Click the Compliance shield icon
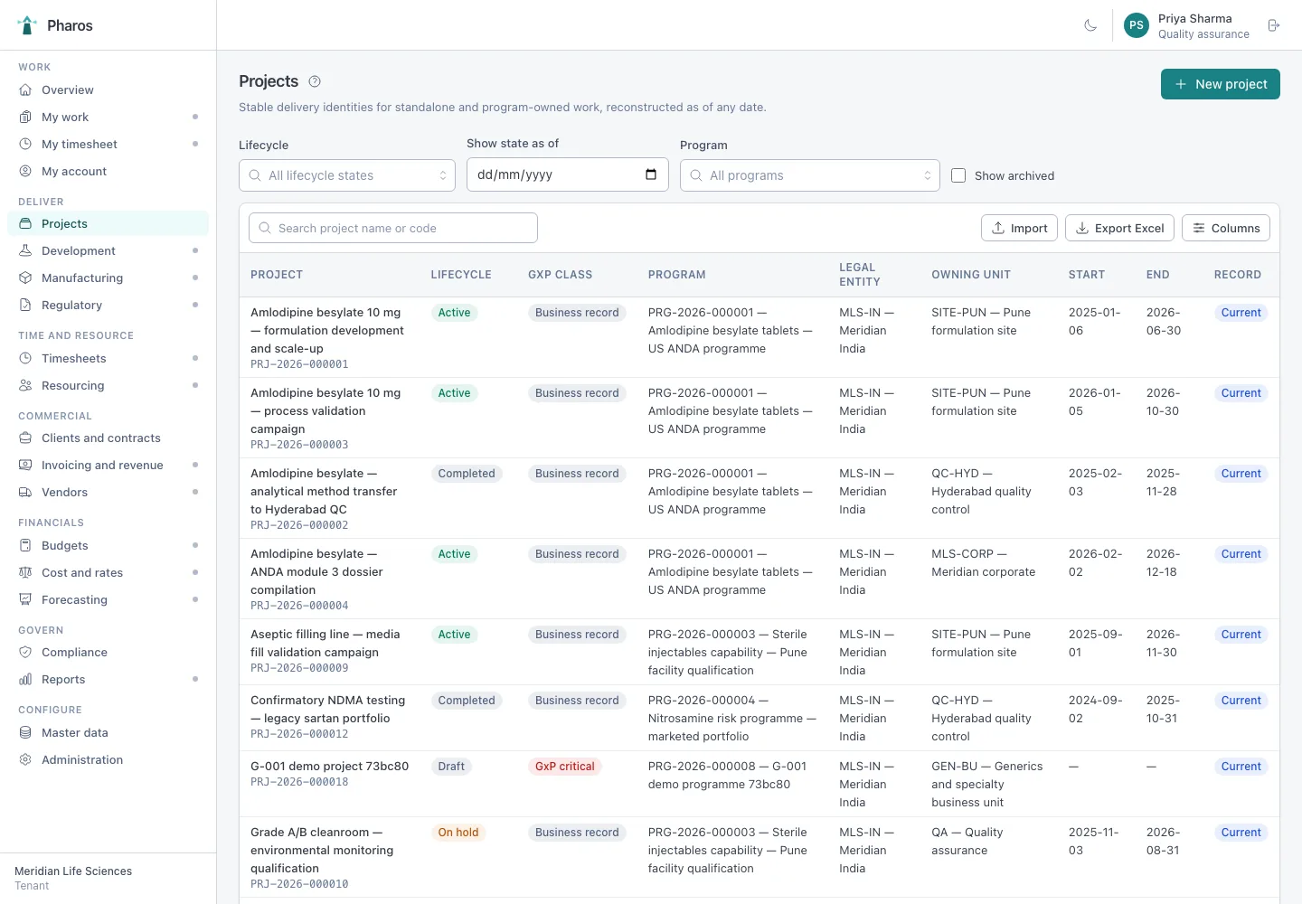 click(x=25, y=652)
